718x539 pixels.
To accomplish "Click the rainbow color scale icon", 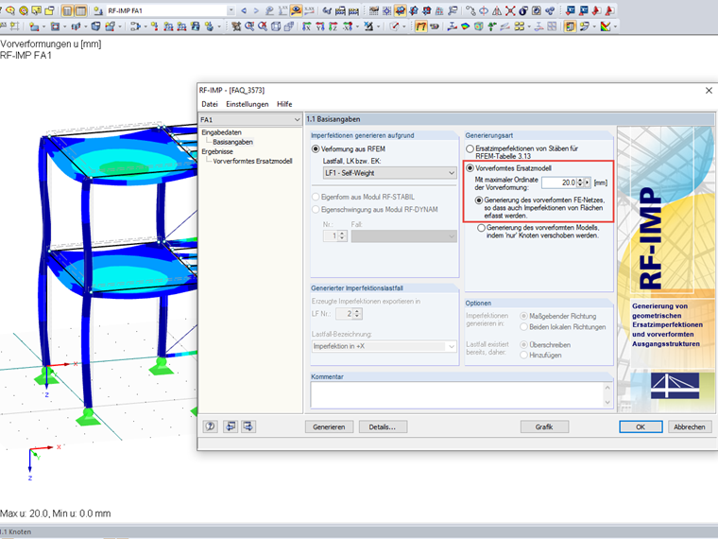I will point(606,26).
